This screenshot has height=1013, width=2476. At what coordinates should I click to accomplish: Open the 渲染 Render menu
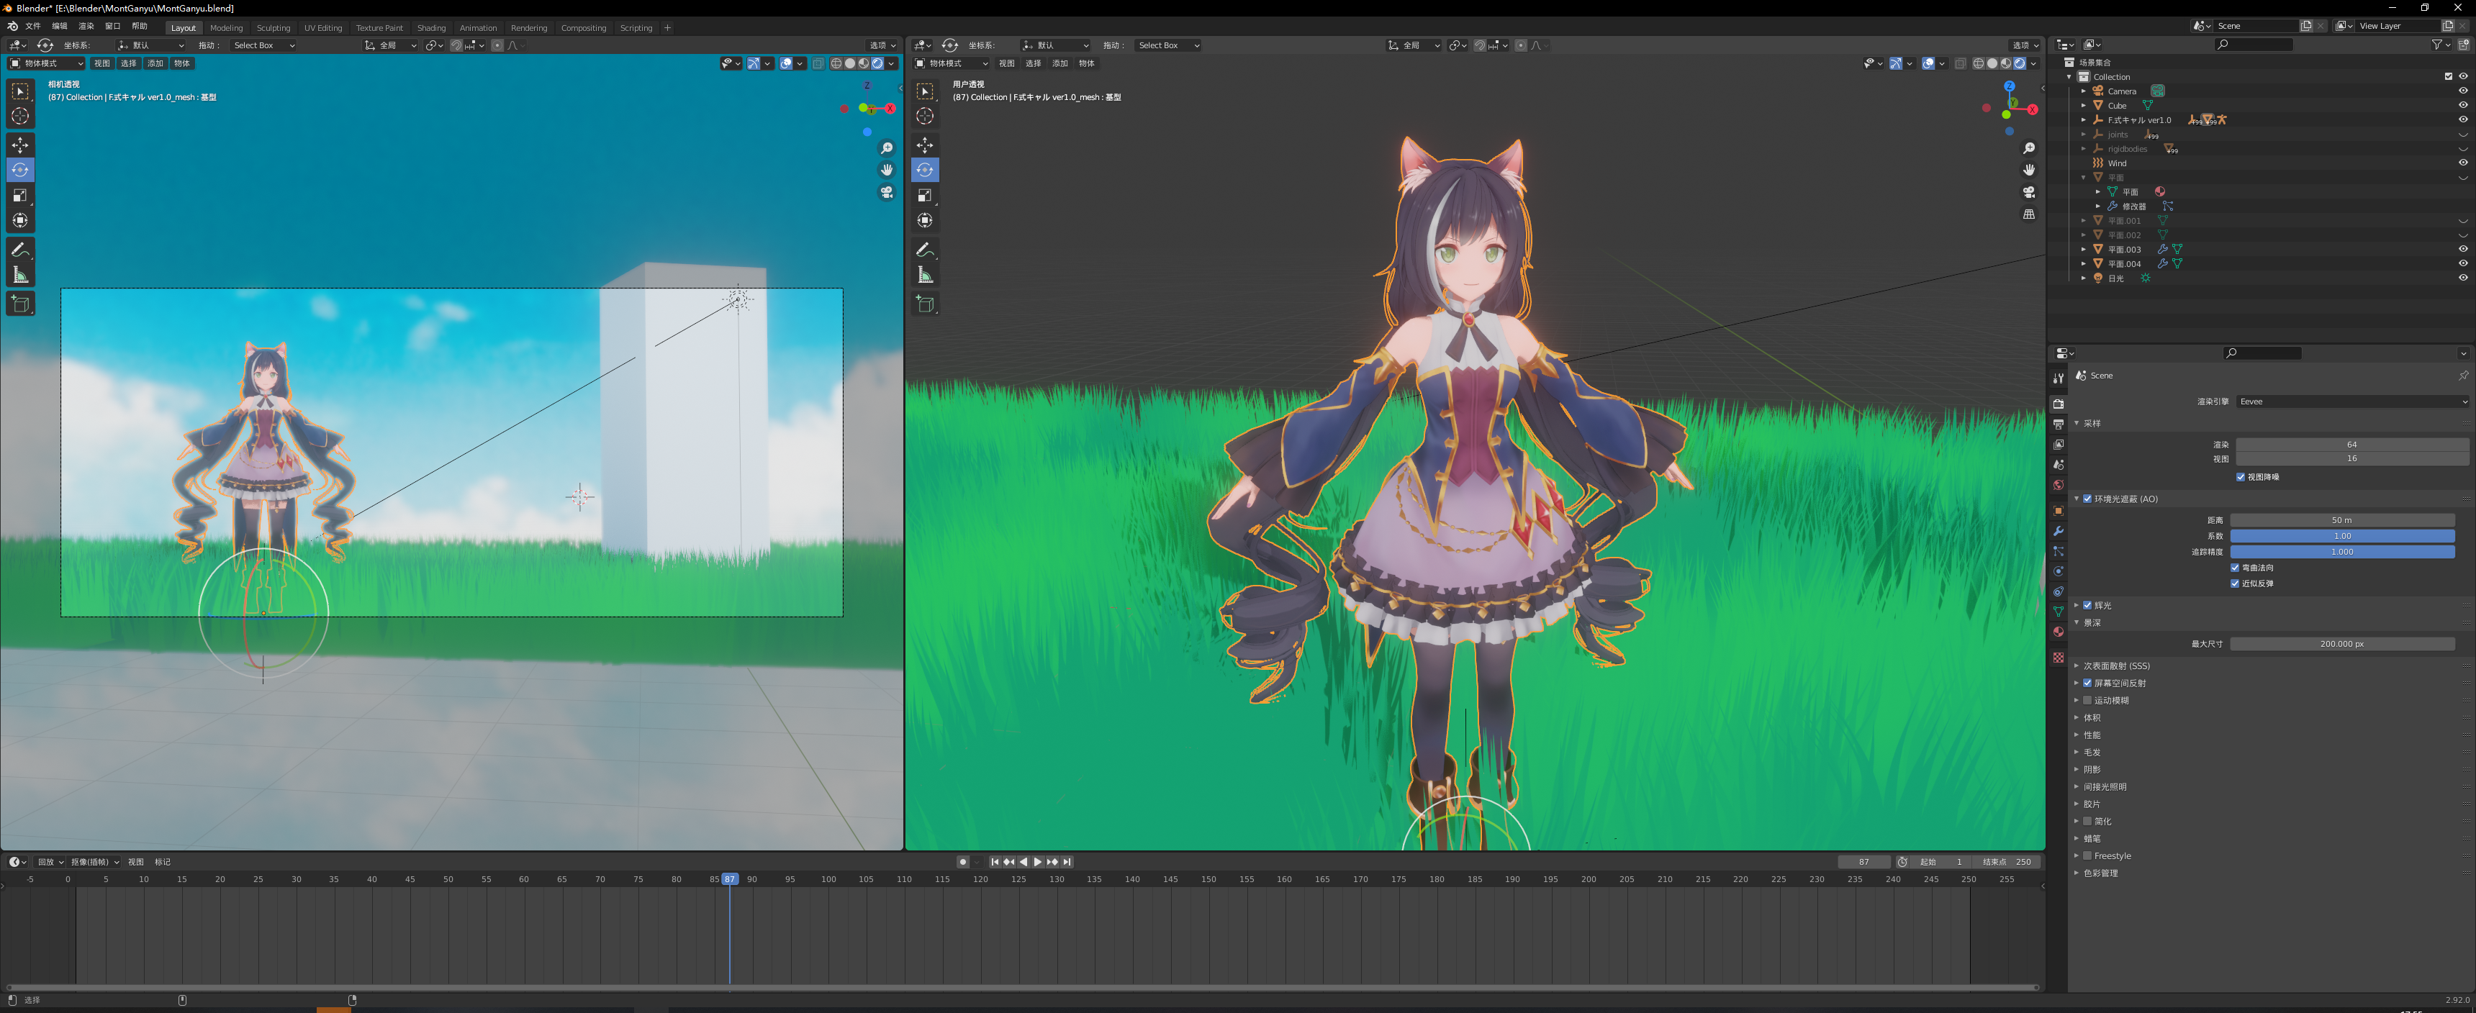86,27
